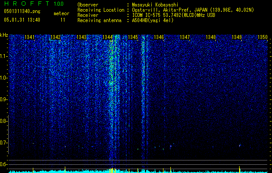The image size is (272, 173).
Task: Click the version number 1.0.0
Action: tap(58, 4)
